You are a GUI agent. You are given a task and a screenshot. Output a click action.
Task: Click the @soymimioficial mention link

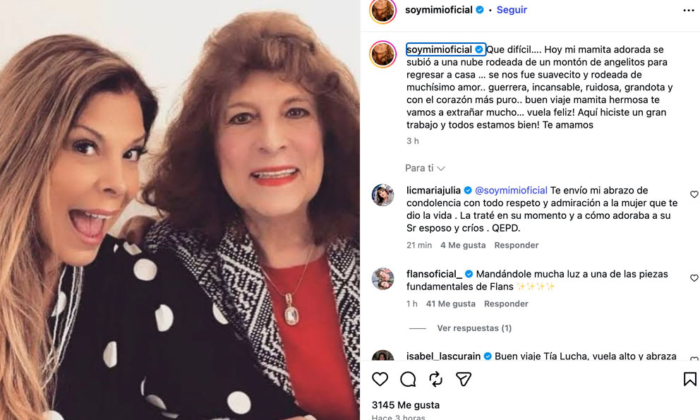[511, 191]
